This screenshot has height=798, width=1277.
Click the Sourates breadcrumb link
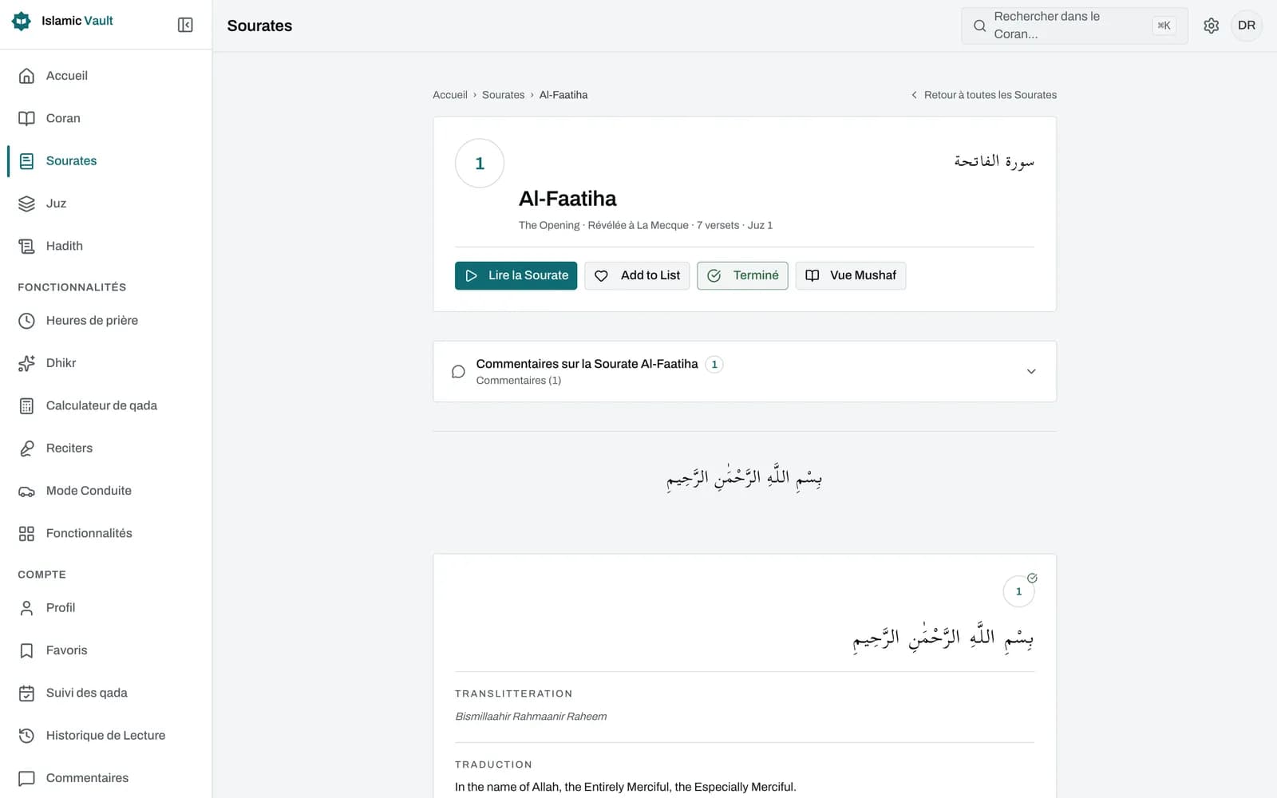point(503,95)
